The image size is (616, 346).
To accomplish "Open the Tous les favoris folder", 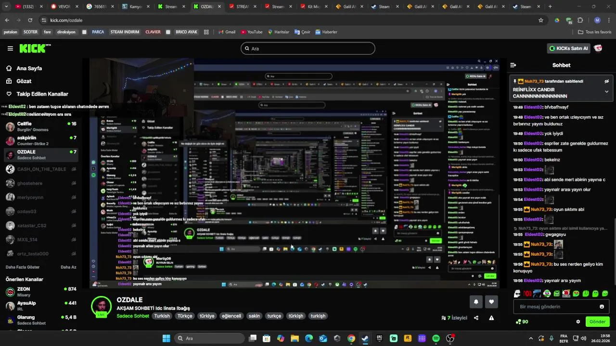I will [595, 32].
